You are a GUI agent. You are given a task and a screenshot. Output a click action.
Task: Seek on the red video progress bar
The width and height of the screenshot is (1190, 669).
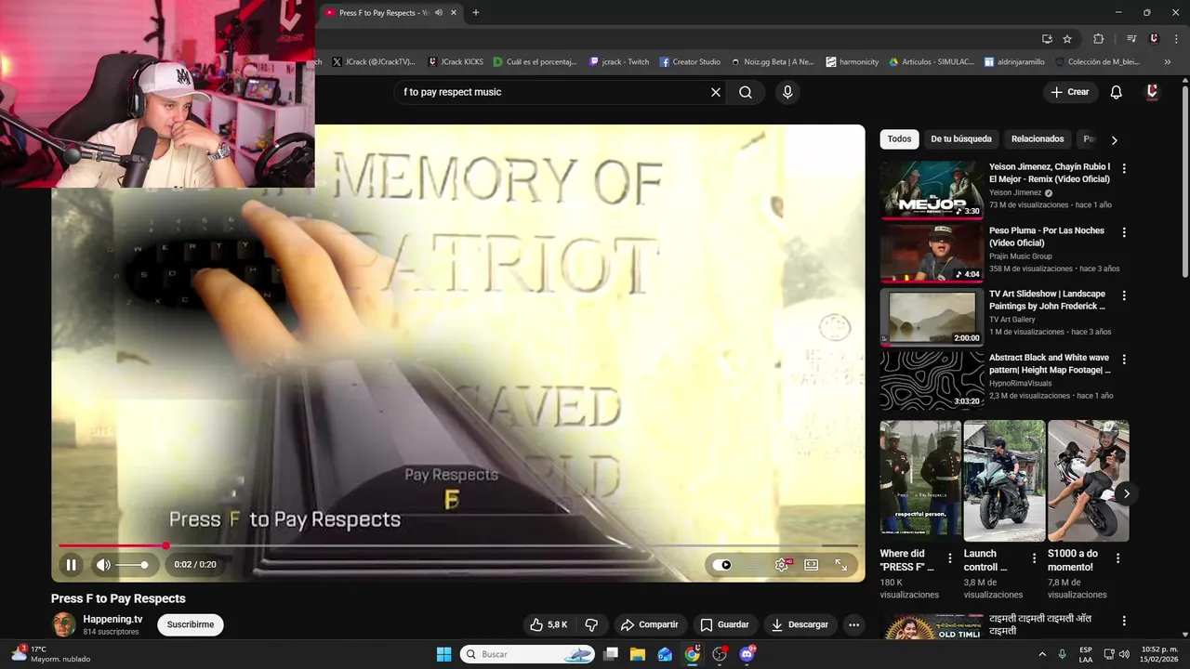[457, 545]
